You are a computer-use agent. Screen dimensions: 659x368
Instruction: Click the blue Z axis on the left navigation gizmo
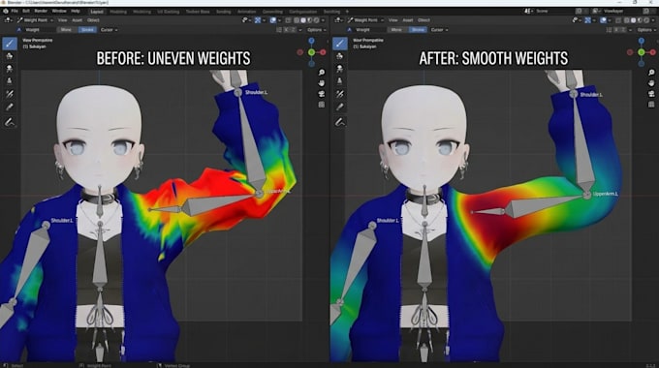pos(311,41)
